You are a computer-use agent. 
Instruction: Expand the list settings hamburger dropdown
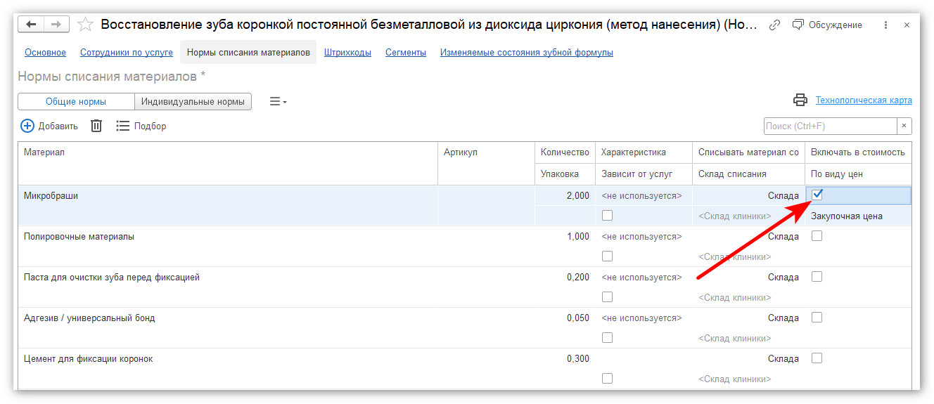[x=279, y=102]
